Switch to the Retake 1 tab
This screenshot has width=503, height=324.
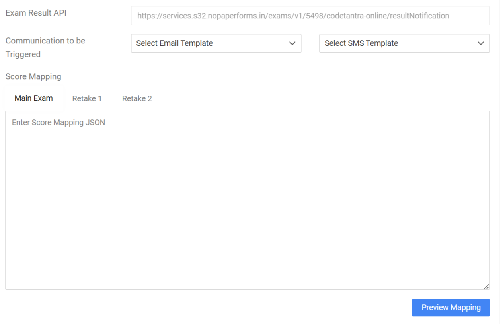point(87,99)
